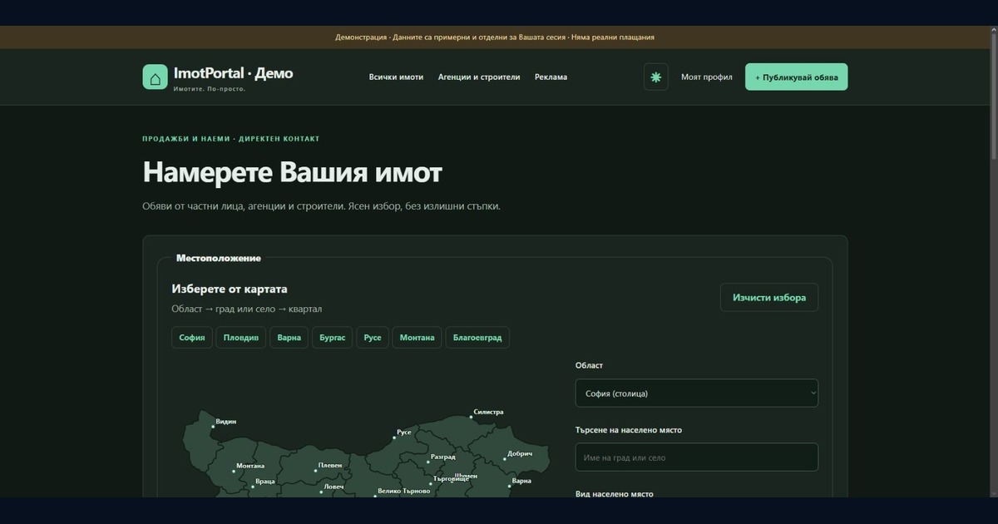The height and width of the screenshot is (524, 998).
Task: Click the Изберете от картата heading
Action: tap(230, 289)
